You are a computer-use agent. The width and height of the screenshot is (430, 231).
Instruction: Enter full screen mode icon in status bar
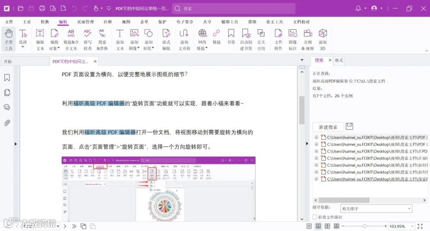tap(420, 226)
